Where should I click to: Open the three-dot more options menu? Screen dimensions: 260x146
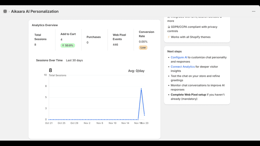tap(253, 11)
